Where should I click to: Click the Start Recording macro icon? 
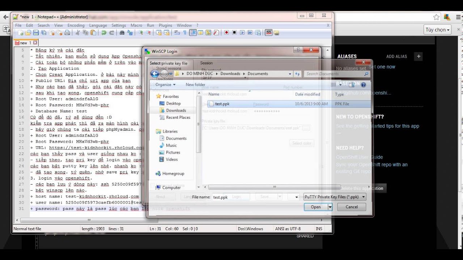[x=226, y=32]
